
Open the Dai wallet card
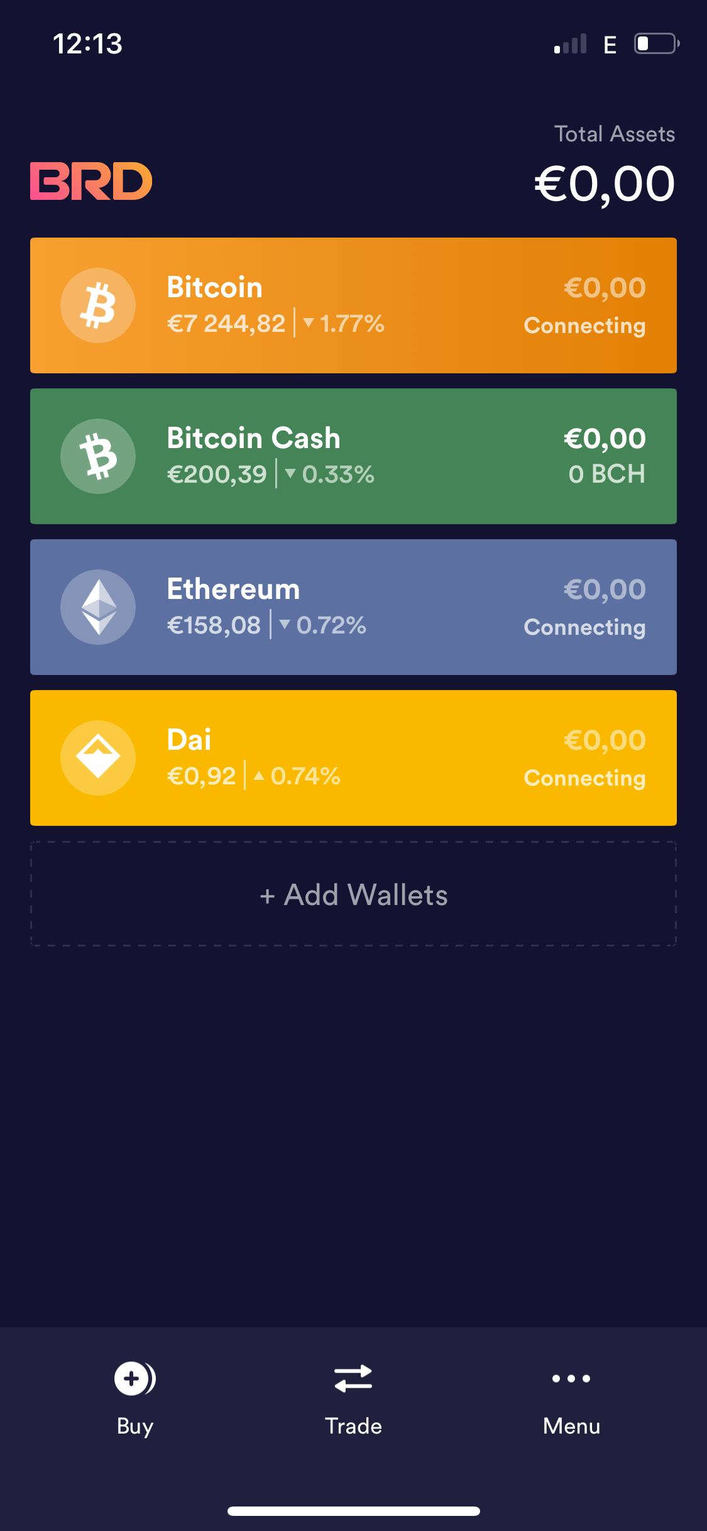353,757
